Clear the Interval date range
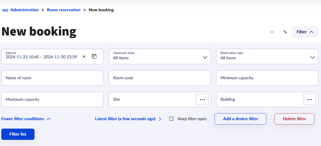Image resolution: width=321 pixels, height=146 pixels. pos(84,57)
